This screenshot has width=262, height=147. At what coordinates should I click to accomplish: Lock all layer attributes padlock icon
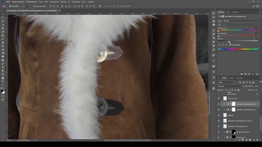(x=238, y=90)
